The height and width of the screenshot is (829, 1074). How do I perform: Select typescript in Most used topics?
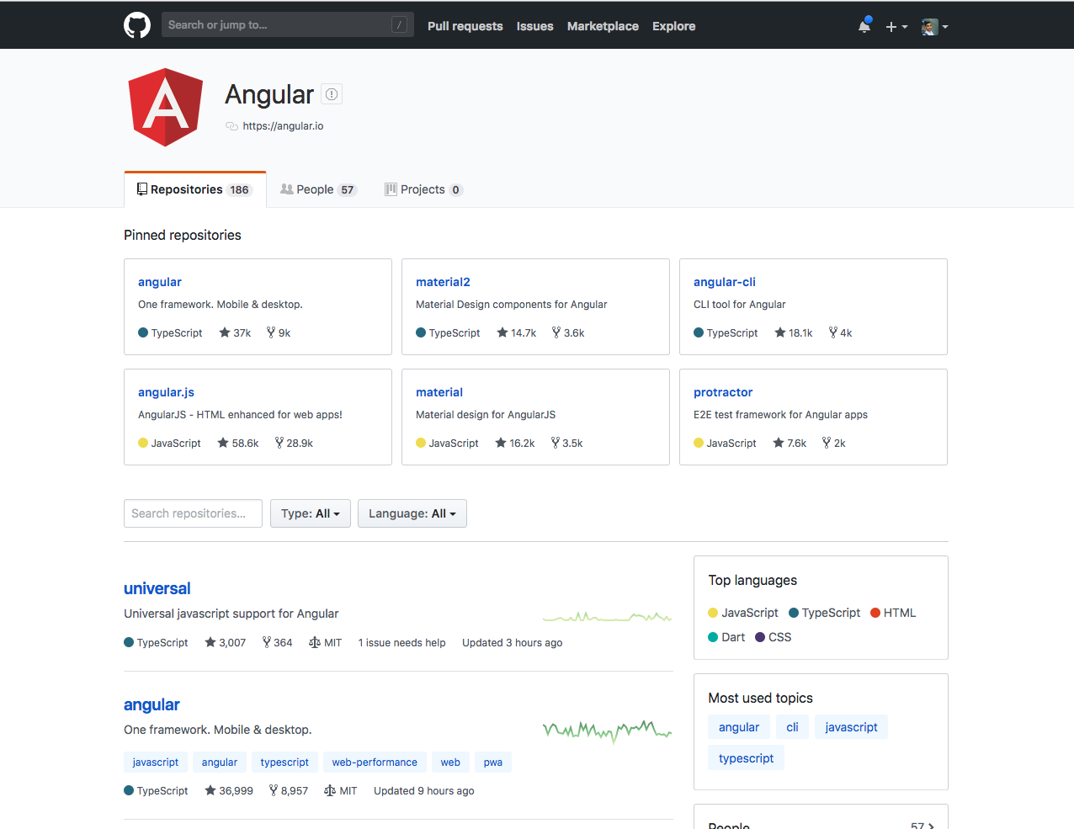(746, 758)
